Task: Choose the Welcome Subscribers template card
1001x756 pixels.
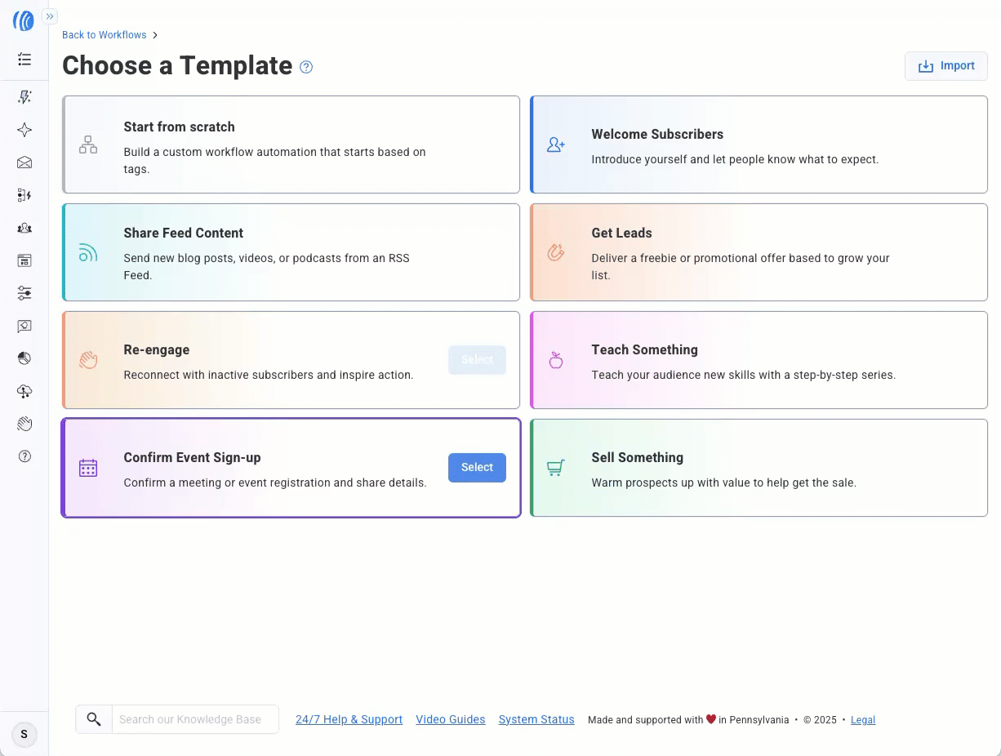Action: tap(759, 145)
